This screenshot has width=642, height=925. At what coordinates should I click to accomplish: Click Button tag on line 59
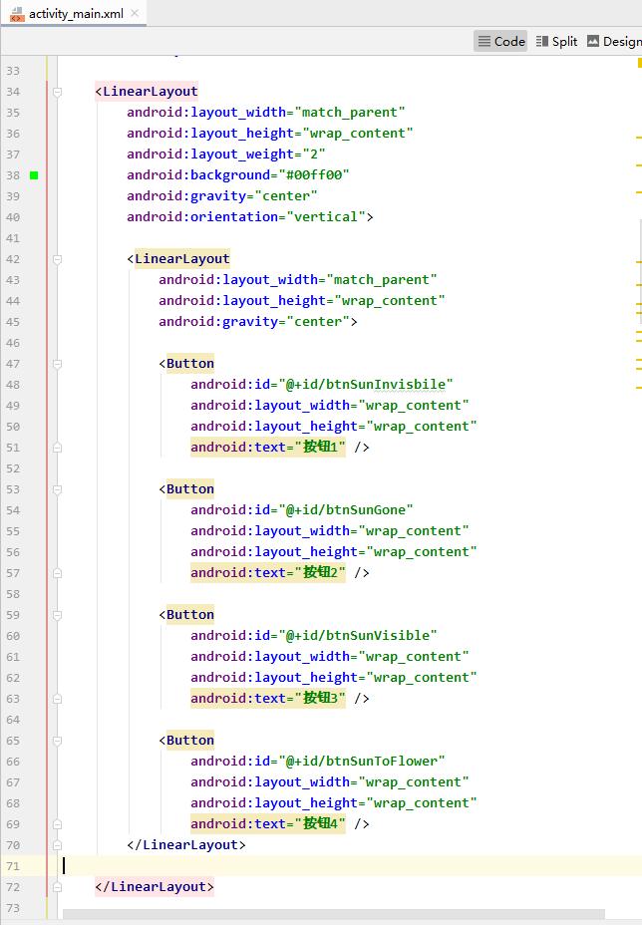[x=186, y=615]
